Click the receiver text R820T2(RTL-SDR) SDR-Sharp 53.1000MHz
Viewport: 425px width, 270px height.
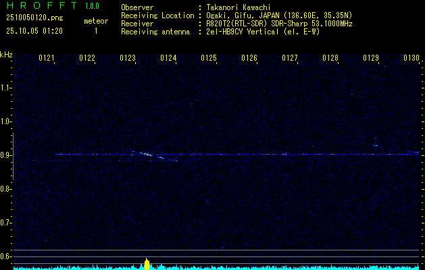pos(279,24)
